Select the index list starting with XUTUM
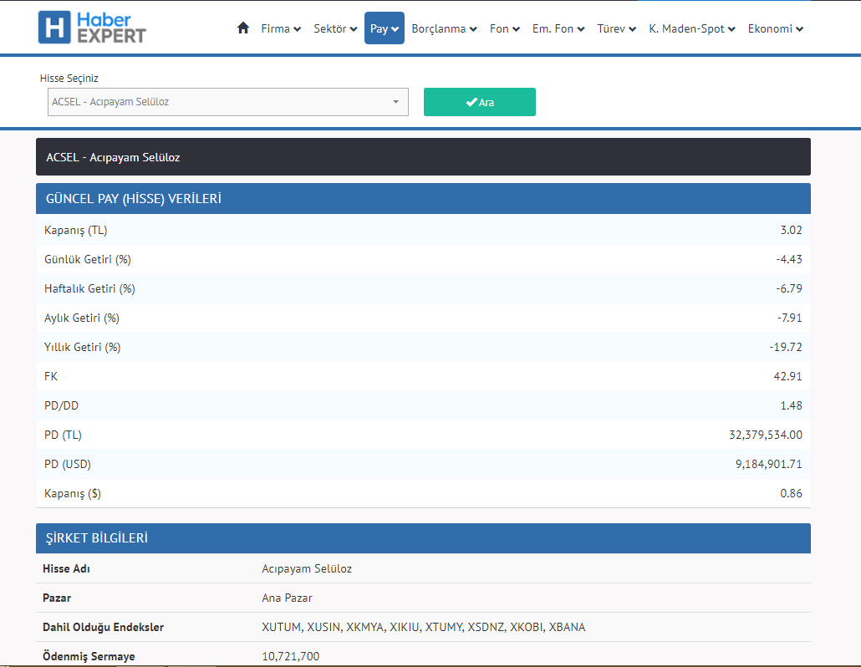 (x=423, y=627)
